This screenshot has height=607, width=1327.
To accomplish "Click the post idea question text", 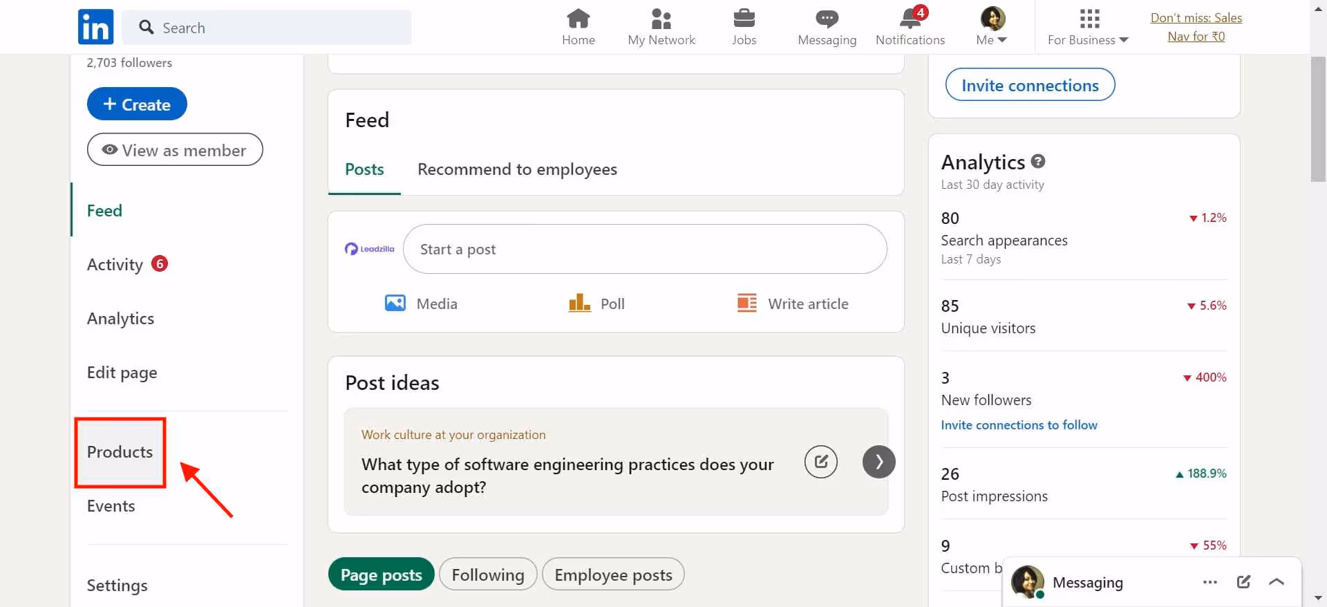I will click(567, 476).
